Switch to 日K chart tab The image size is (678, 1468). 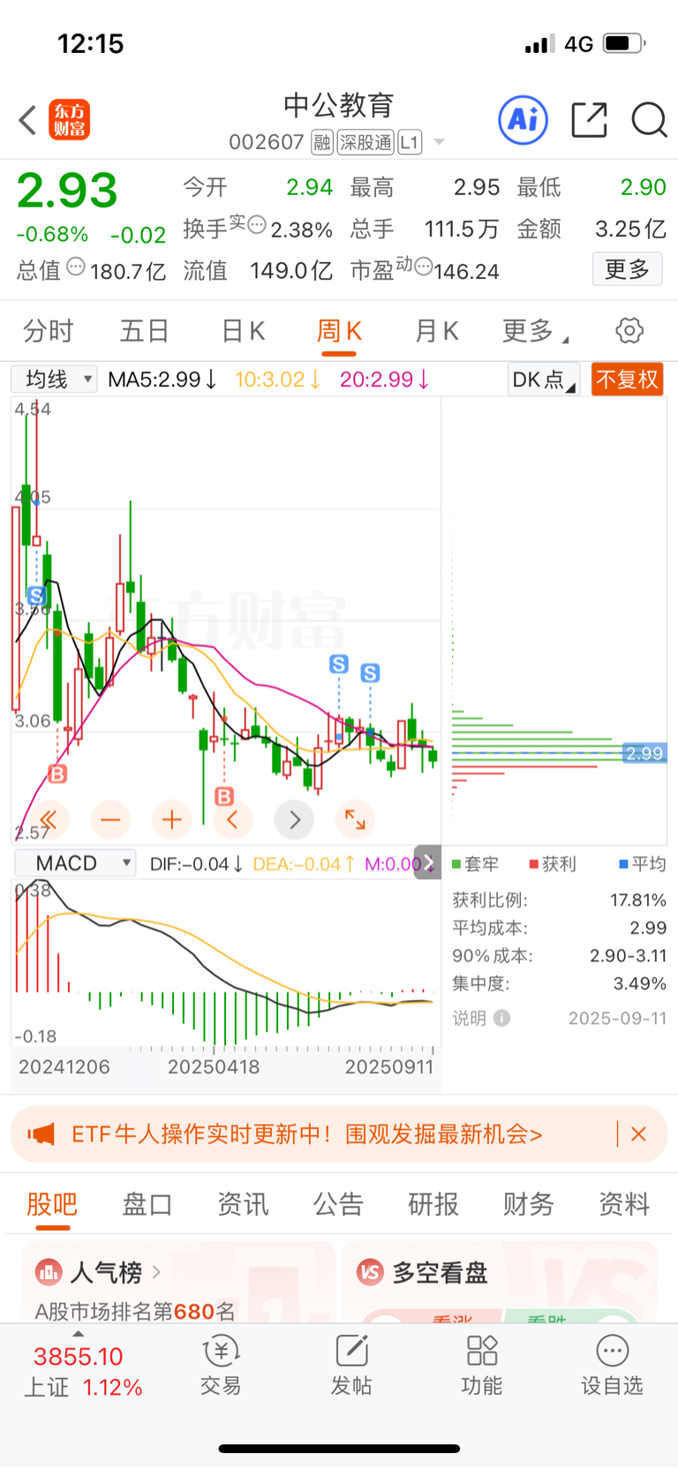point(243,331)
